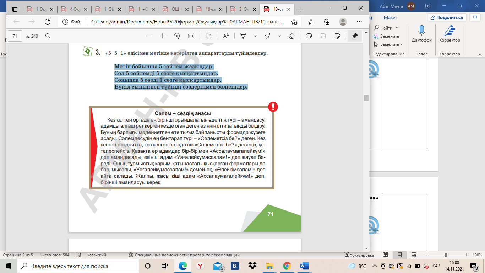Open Yandex Browser from the taskbar
This screenshot has height=273, width=485.
[x=200, y=266]
